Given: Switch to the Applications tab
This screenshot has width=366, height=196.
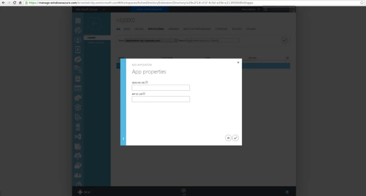Looking at the screenshot, I should pyautogui.click(x=156, y=29).
